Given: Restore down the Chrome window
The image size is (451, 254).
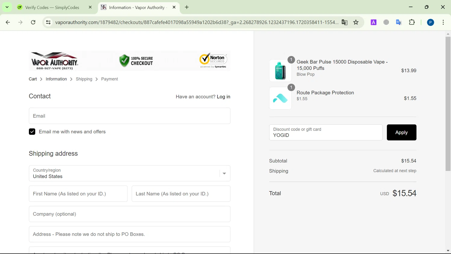Looking at the screenshot, I should [x=427, y=7].
